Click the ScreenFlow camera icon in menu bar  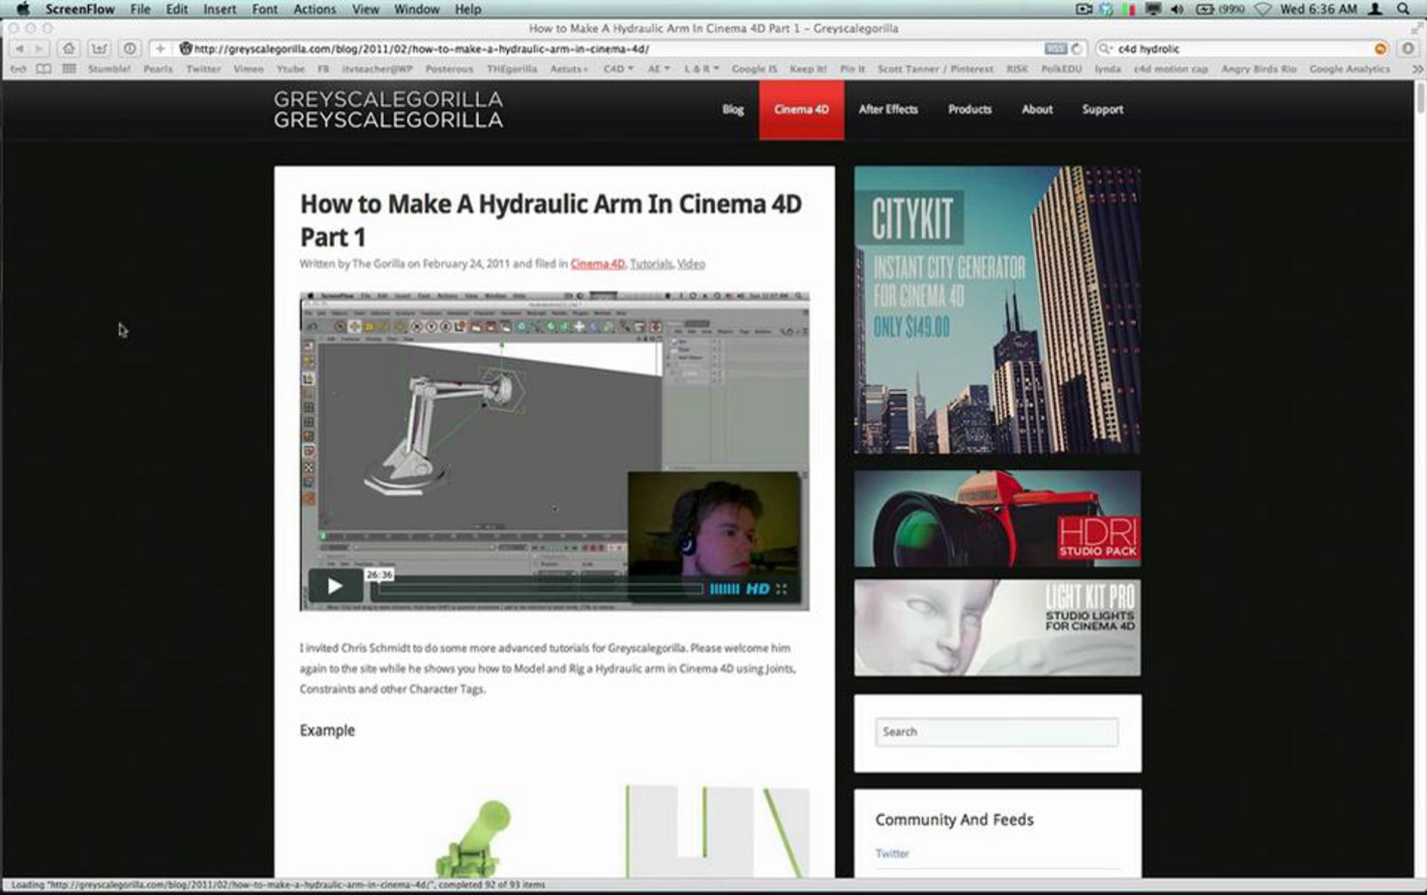point(1083,9)
